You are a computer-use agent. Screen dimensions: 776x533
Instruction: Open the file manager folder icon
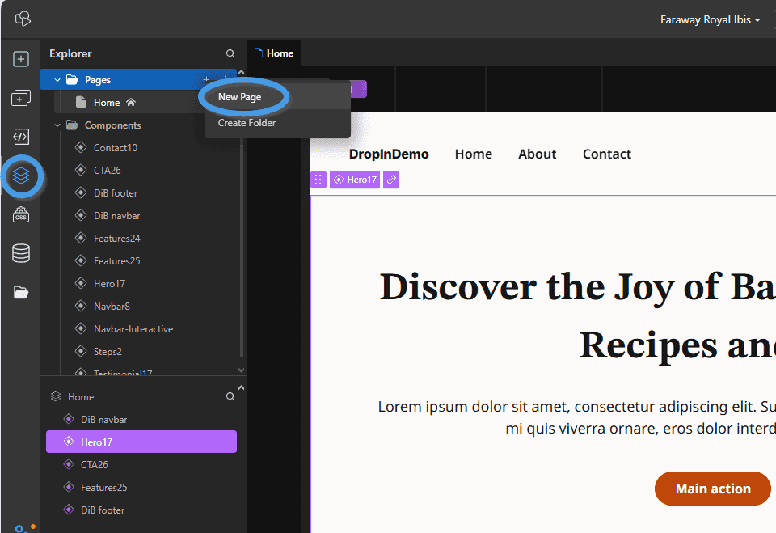coord(21,292)
